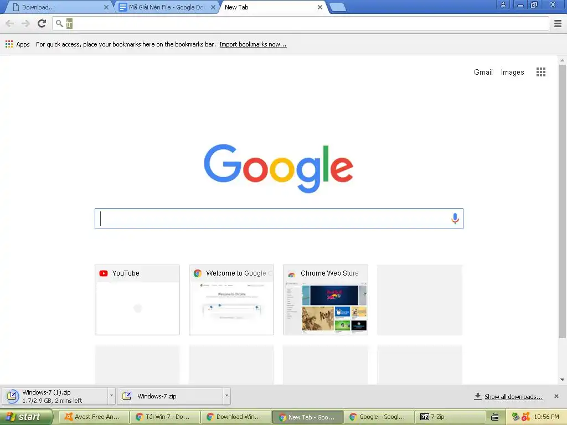Close the Download tab
The image size is (567, 425).
[106, 7]
